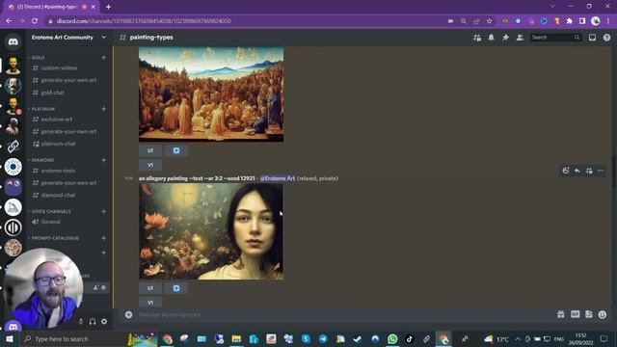Image resolution: width=617 pixels, height=347 pixels.
Task: Click U1 under the crowd painting
Action: click(150, 150)
